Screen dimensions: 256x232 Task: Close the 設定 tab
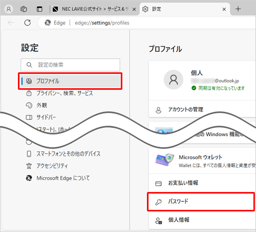pyautogui.click(x=224, y=9)
